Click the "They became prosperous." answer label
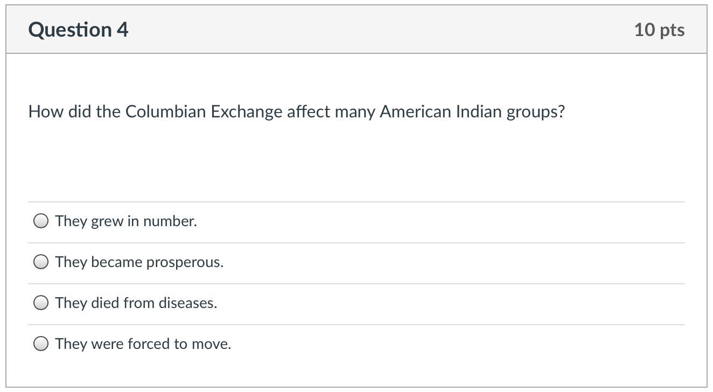The height and width of the screenshot is (392, 713). (x=139, y=262)
